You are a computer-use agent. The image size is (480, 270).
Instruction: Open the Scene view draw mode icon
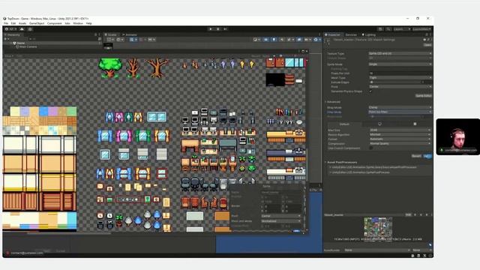[x=256, y=40]
